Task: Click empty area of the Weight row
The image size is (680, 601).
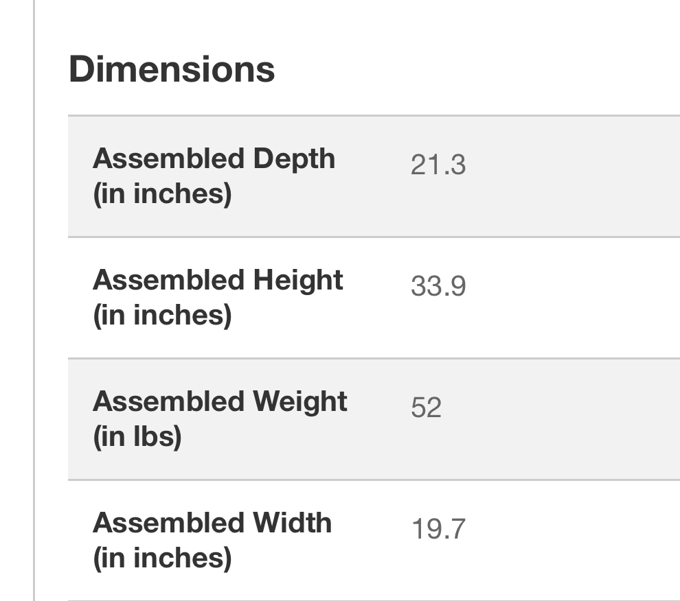Action: (572, 419)
